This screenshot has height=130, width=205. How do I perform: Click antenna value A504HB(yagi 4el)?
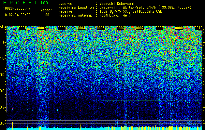point(115,15)
